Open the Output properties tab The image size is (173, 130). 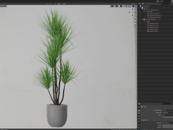(139, 113)
